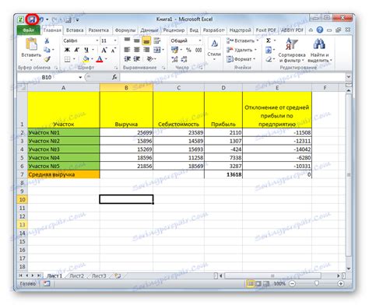Open Сортировка и фильтр menu
The height and width of the screenshot is (305, 369).
click(x=292, y=51)
